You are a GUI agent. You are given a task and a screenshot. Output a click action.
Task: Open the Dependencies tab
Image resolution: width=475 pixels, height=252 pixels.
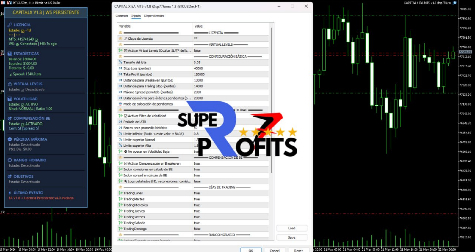coord(154,16)
